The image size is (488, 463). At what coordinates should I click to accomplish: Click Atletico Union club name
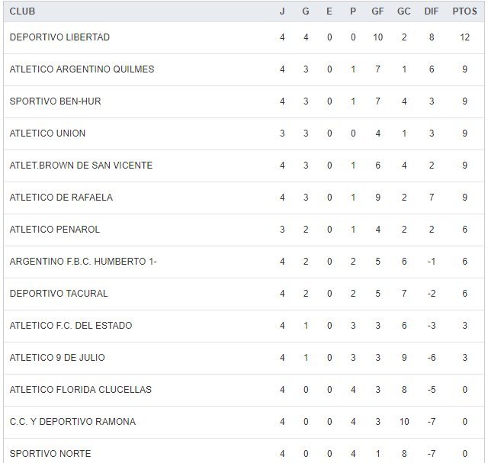(48, 133)
